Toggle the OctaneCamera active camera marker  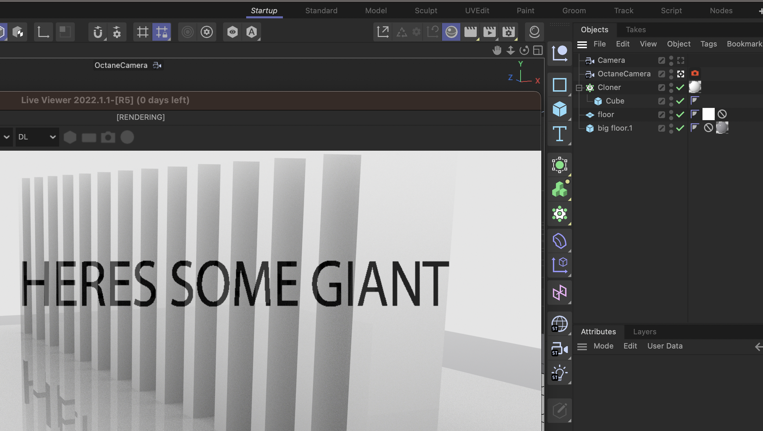680,74
